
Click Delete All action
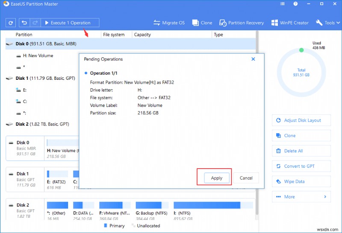pyautogui.click(x=301, y=151)
